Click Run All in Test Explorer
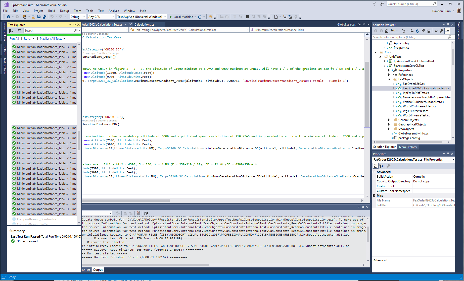The height and width of the screenshot is (281, 464). (14, 39)
